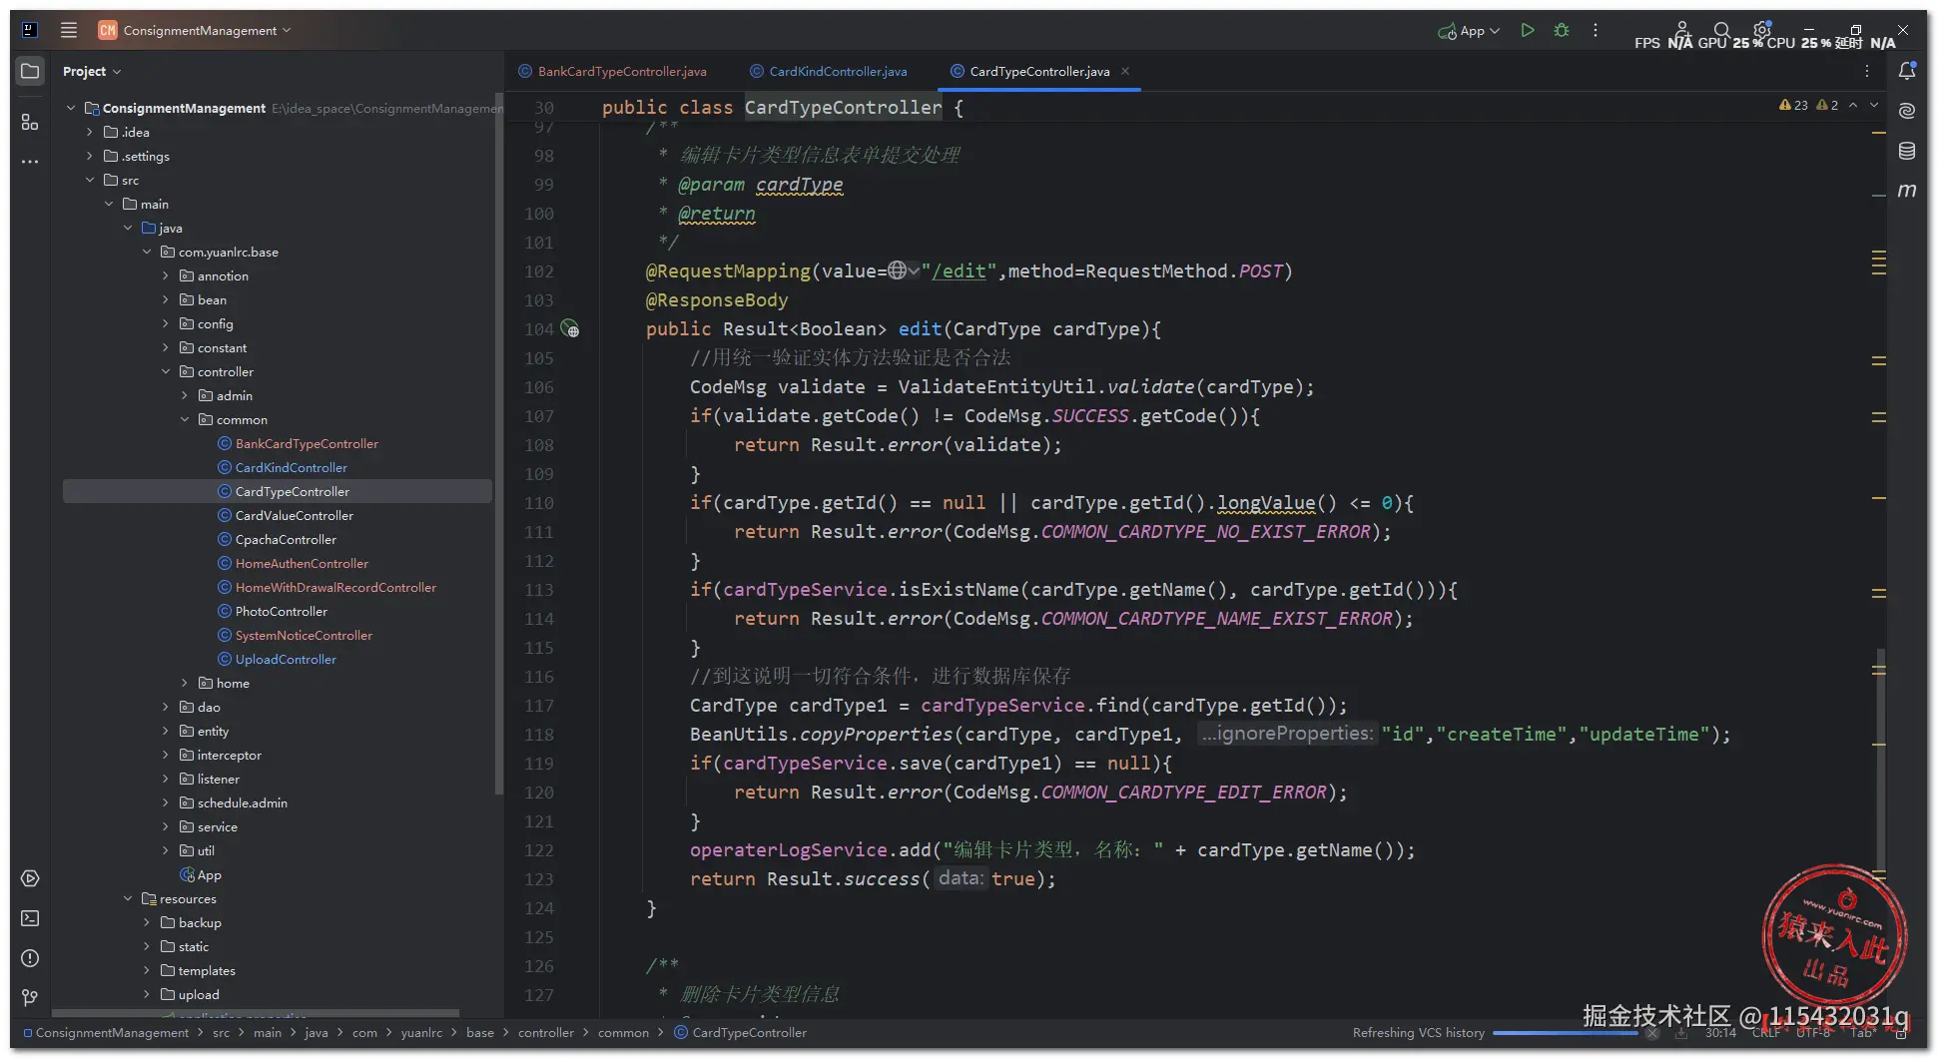Toggle the Project tool window icon
Image resolution: width=1938 pixels, height=1059 pixels.
[30, 71]
